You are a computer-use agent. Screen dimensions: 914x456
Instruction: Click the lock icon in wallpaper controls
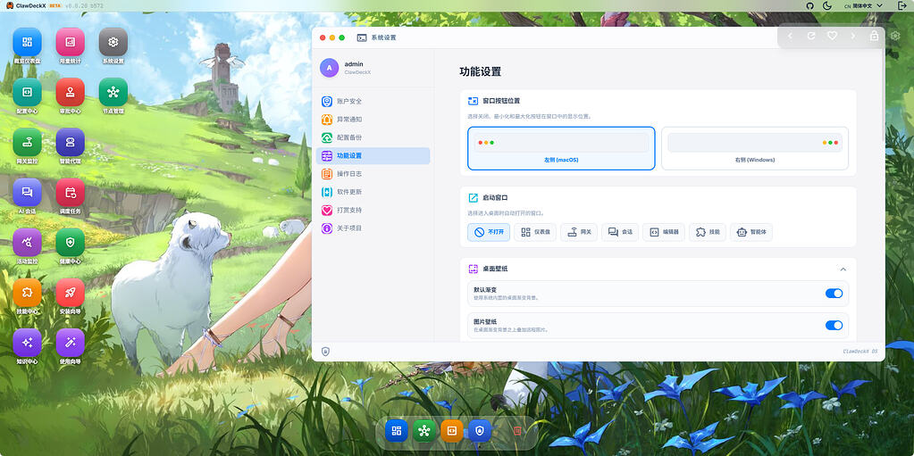click(875, 36)
